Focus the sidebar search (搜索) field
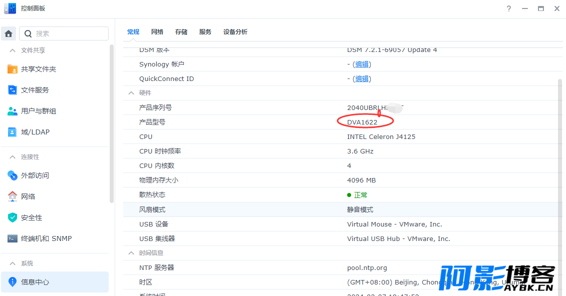566x296 pixels. tap(64, 33)
